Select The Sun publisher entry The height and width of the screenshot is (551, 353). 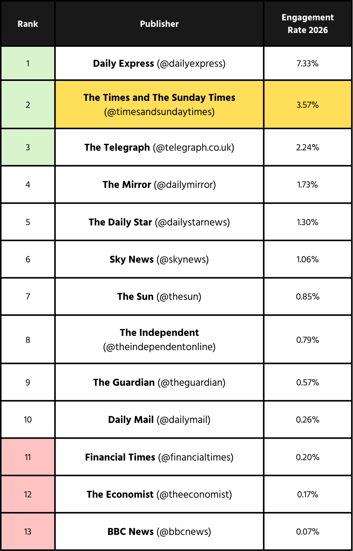(x=159, y=296)
